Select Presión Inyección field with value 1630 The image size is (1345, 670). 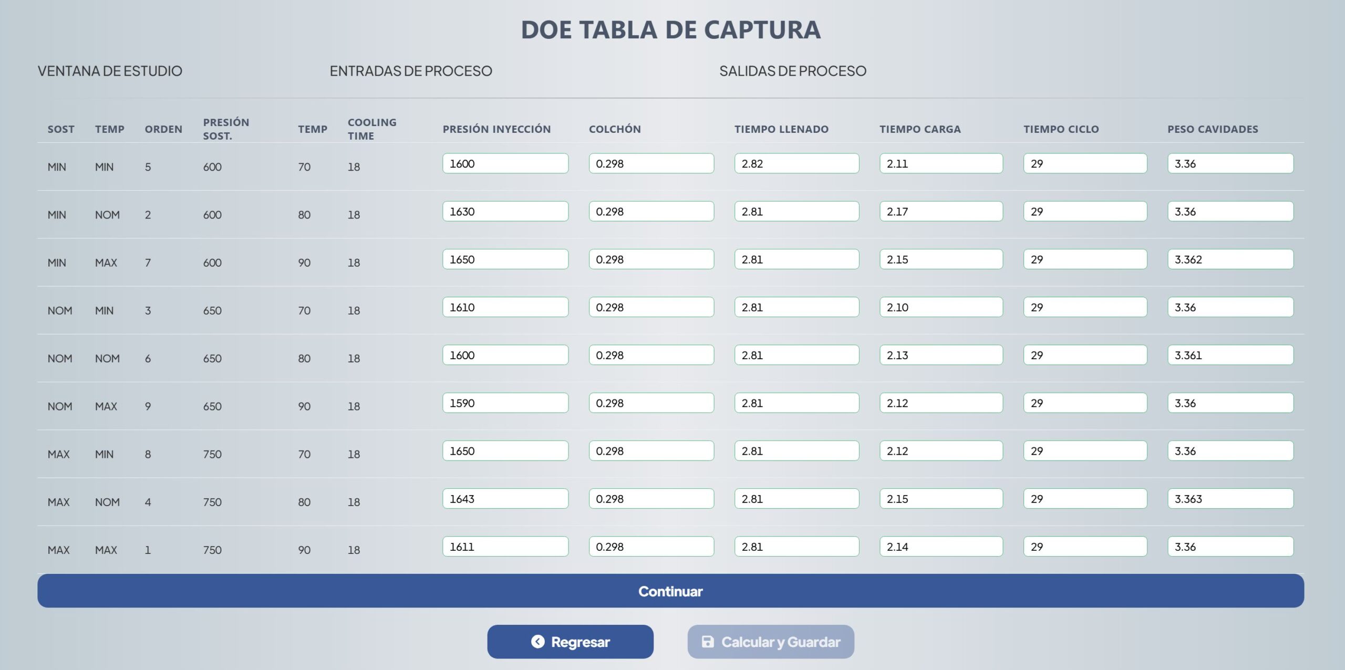505,212
